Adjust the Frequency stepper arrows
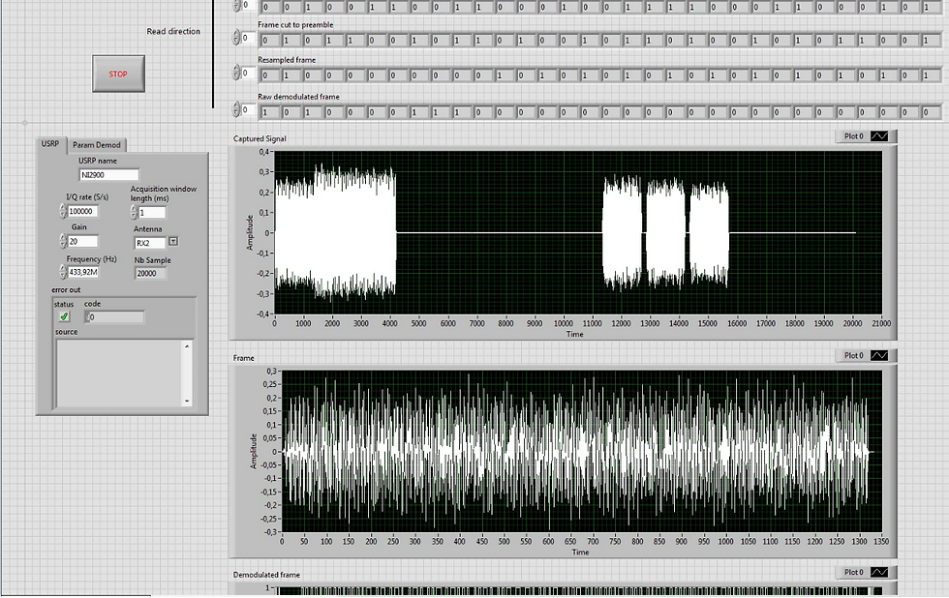 tap(63, 272)
